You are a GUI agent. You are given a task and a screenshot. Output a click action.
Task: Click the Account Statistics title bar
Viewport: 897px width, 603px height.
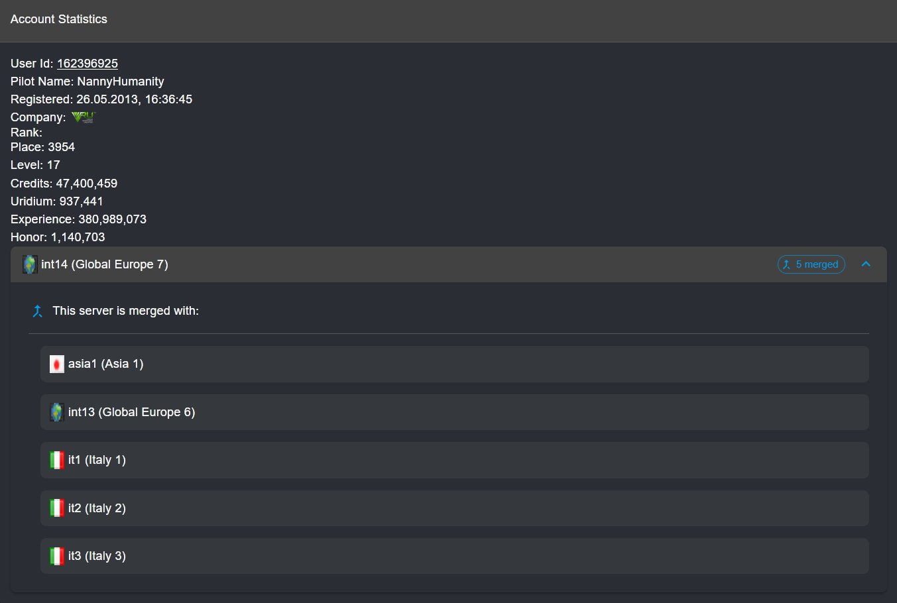tap(448, 21)
